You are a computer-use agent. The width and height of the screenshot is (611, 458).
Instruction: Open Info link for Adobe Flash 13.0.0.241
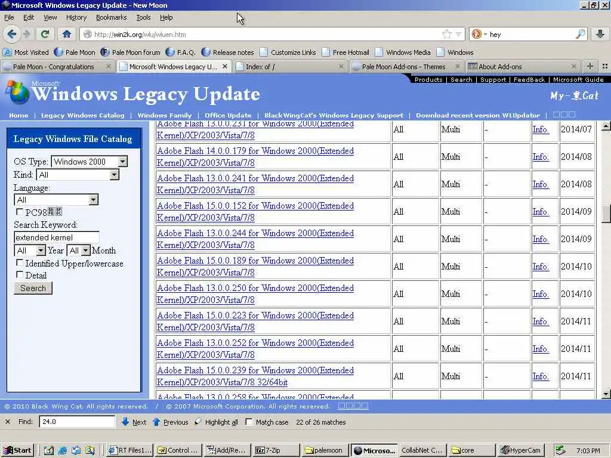tap(541, 184)
